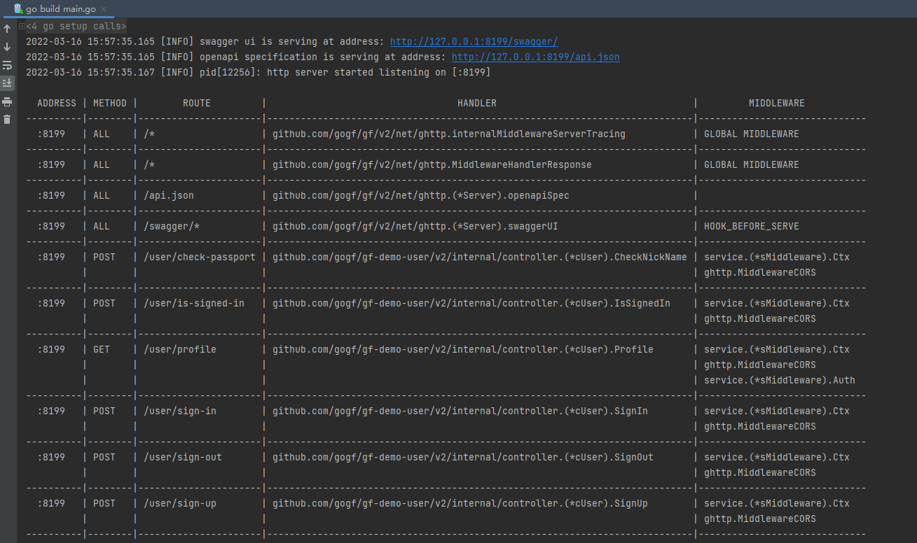
Task: Disable the highlighted scroll-to-end option
Action: coord(7,83)
